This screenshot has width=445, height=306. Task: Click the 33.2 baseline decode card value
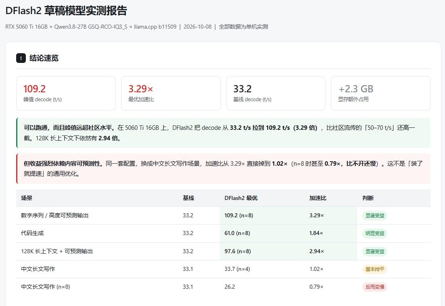coord(242,89)
